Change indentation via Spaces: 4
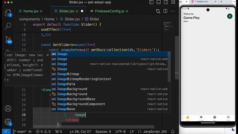Screen dimensions: 238x134 click(103, 131)
